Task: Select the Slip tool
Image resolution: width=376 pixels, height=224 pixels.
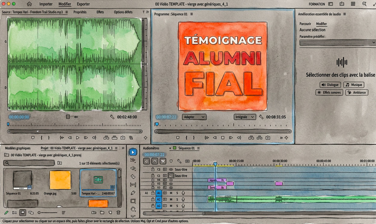Action: pyautogui.click(x=133, y=185)
